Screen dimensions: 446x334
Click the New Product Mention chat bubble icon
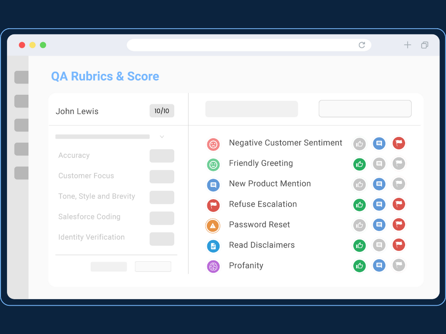click(x=213, y=185)
